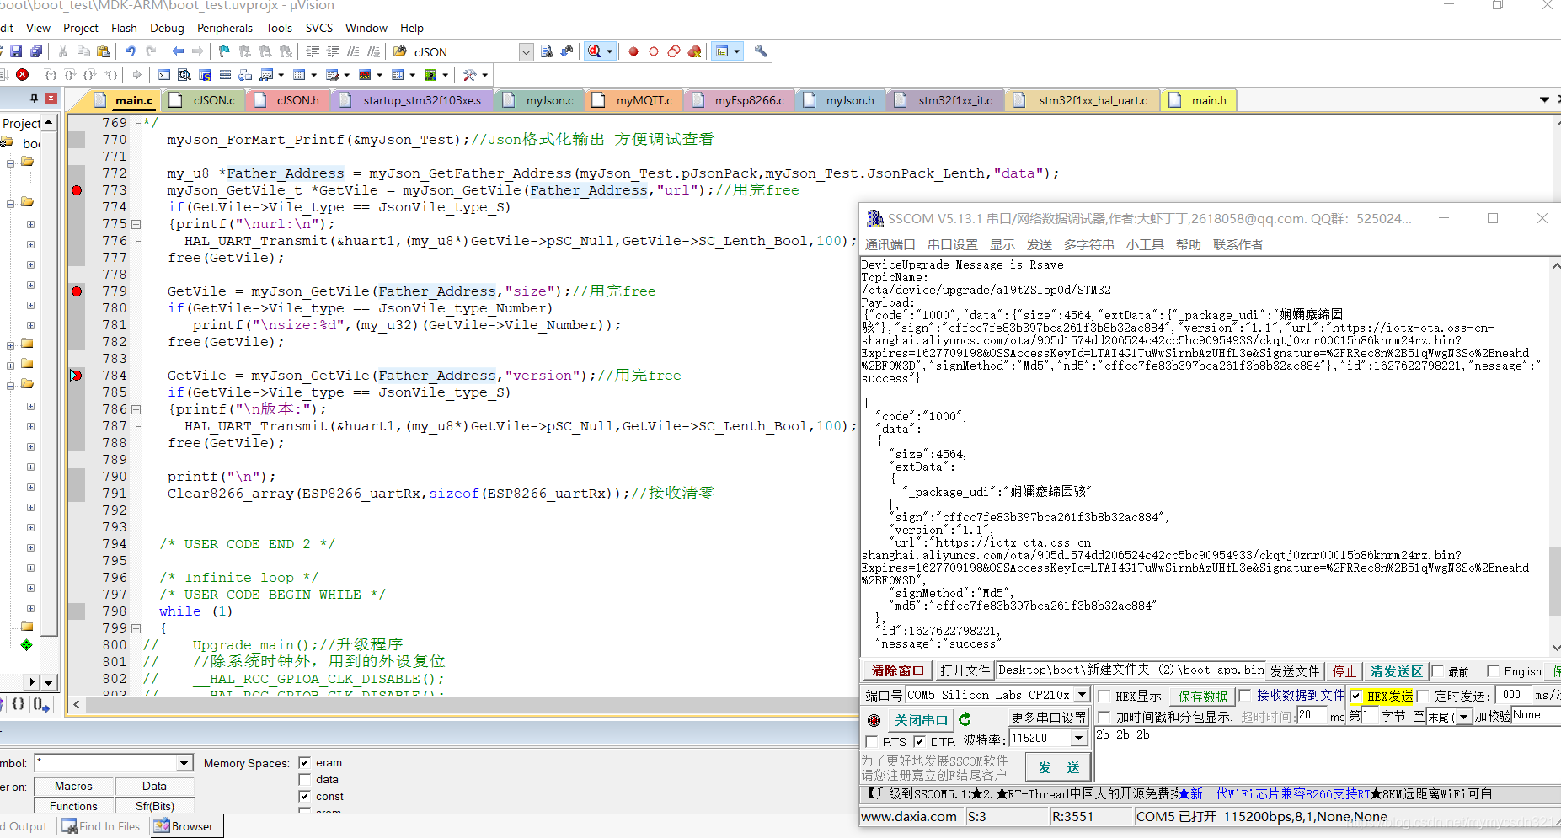Collapse the code block at line 775
Viewport: 1561px width, 838px height.
pos(136,224)
